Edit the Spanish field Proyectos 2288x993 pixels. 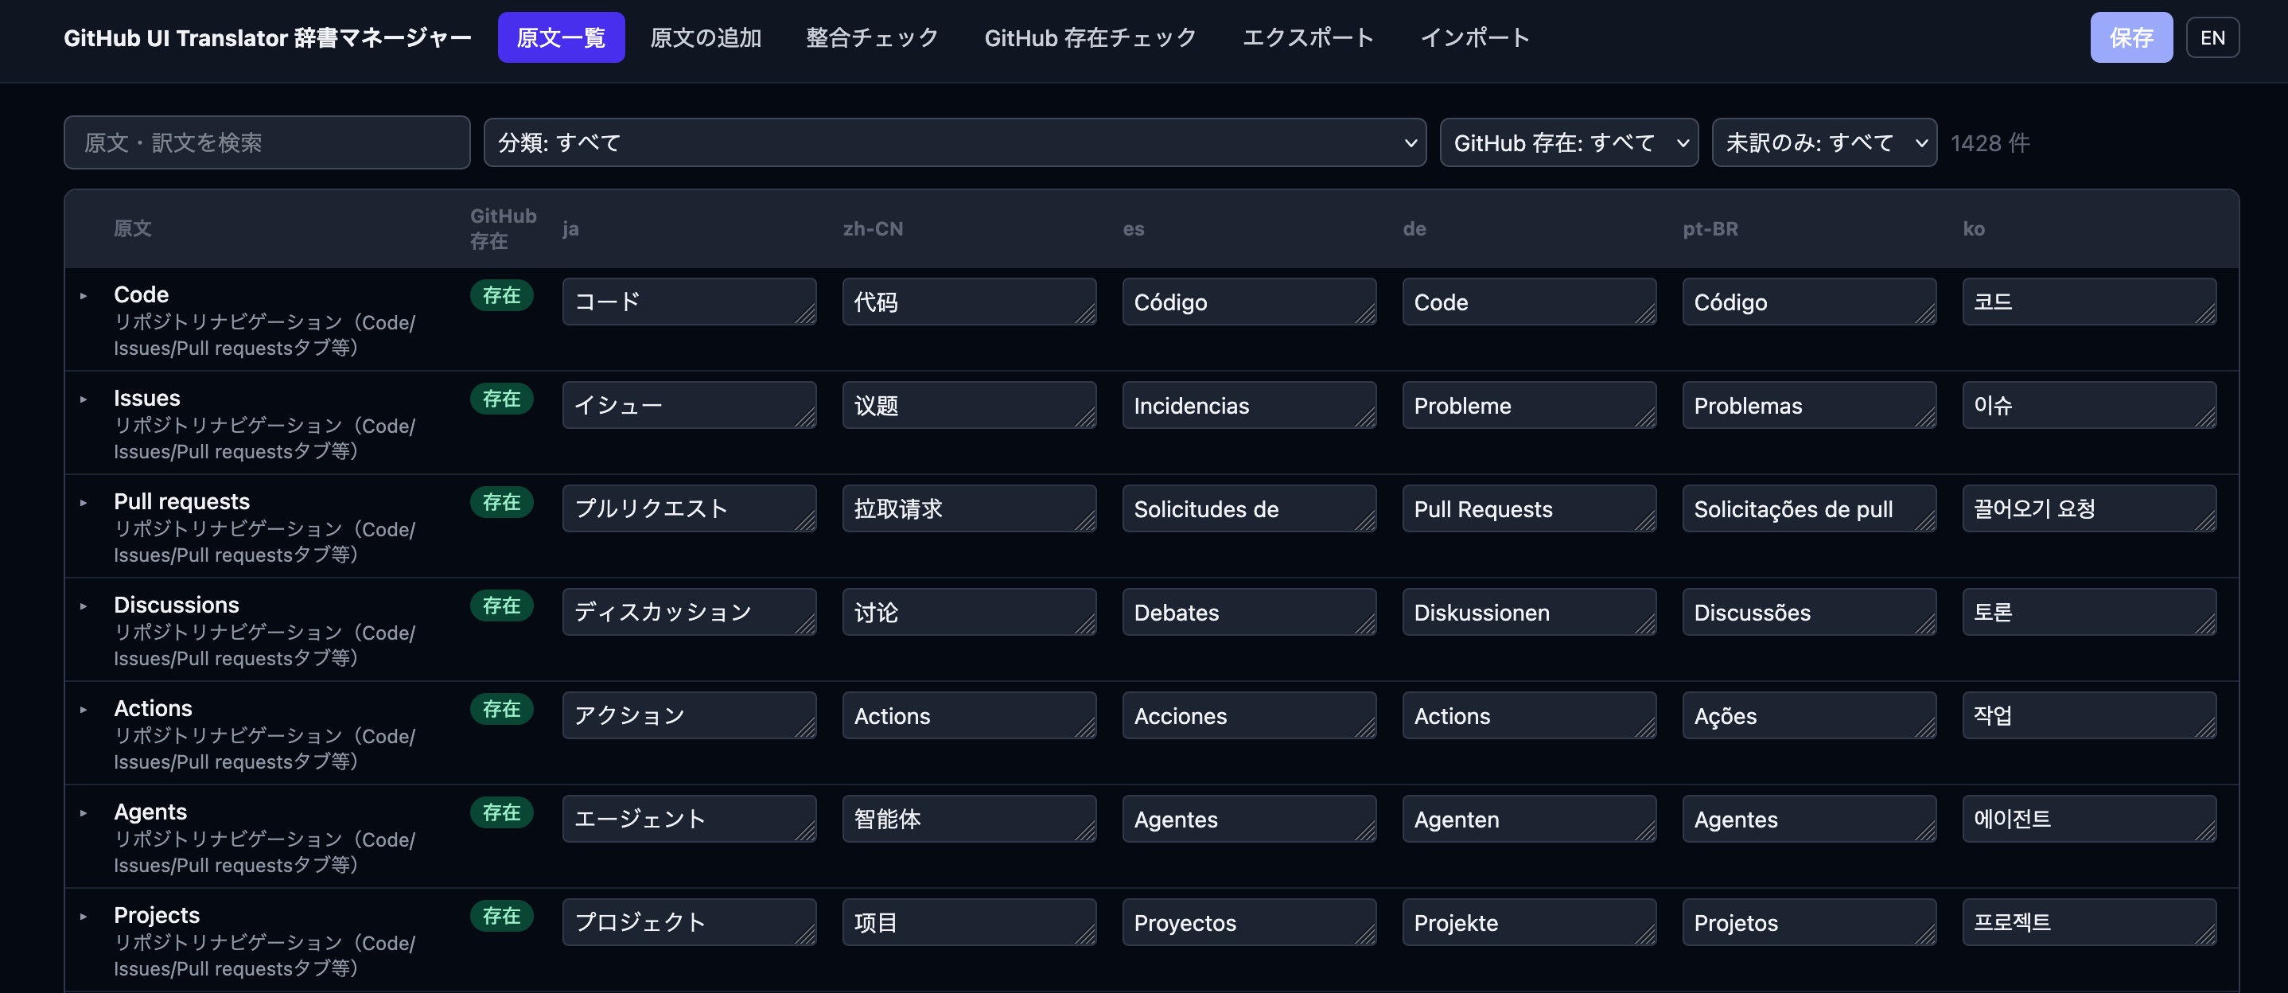tap(1249, 922)
